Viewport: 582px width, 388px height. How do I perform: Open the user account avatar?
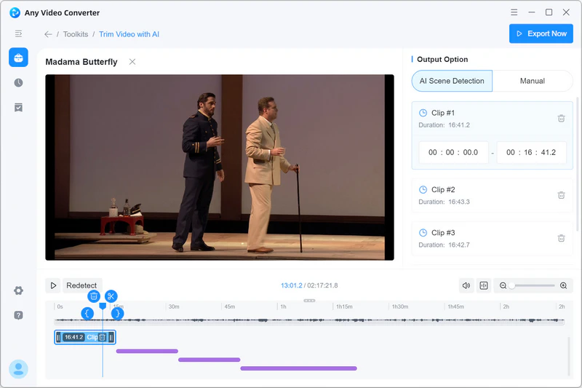(x=18, y=369)
